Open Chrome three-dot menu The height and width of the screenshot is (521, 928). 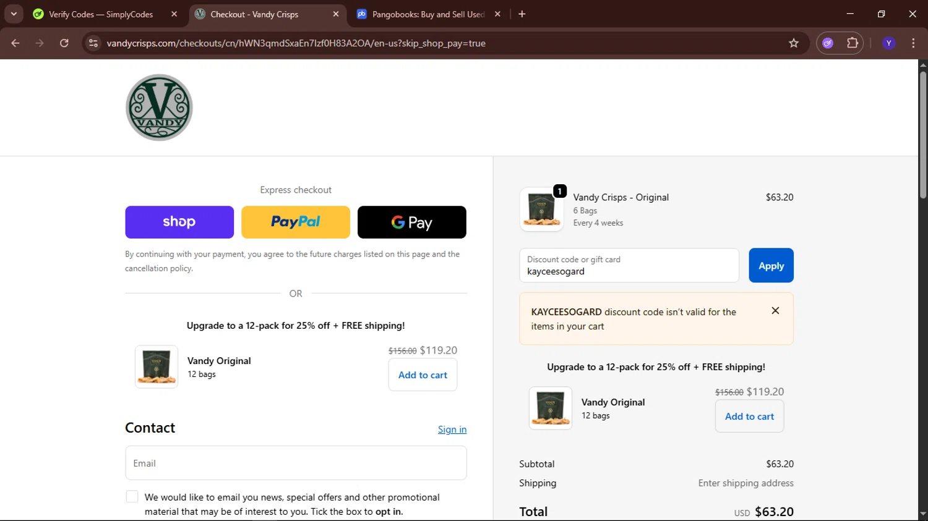point(913,43)
